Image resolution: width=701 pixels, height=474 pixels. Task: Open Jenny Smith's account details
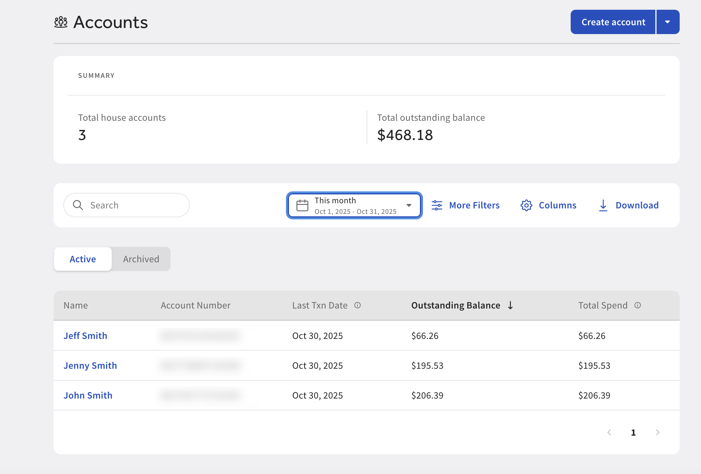click(90, 365)
